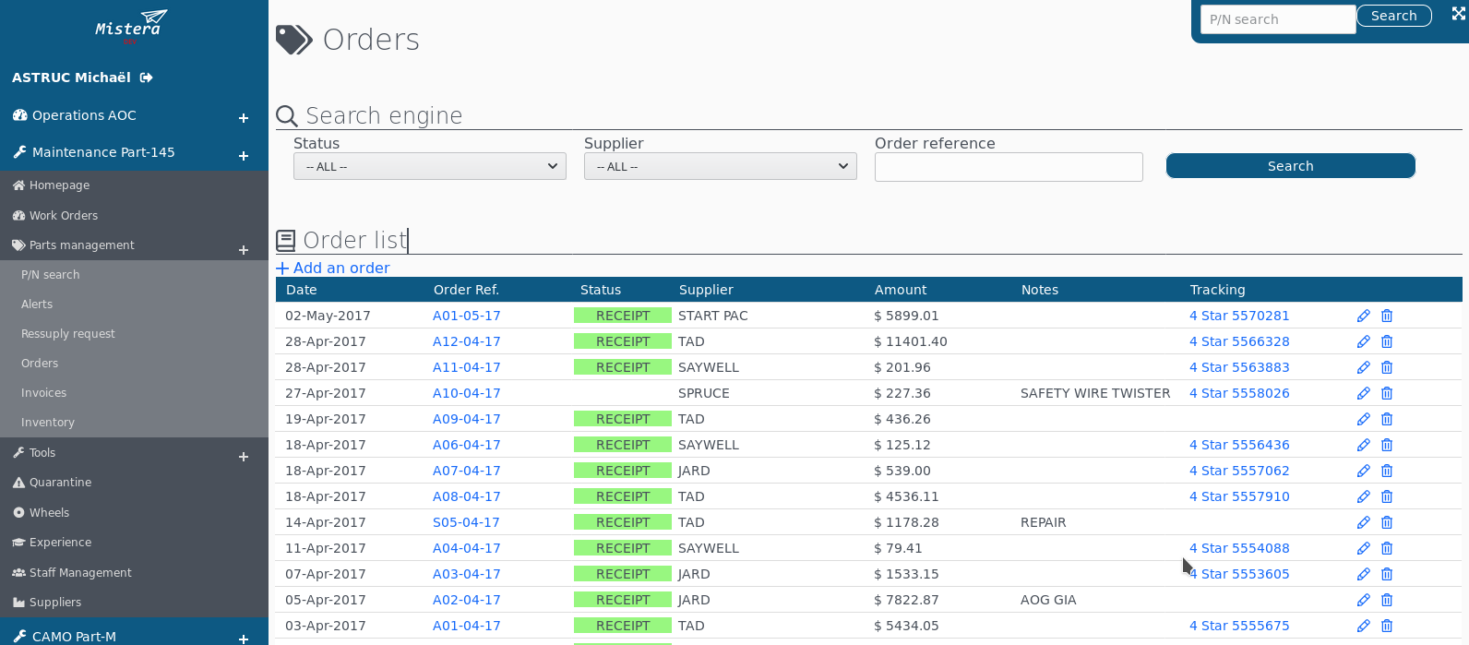Viewport: 1469px width, 645px height.
Task: Open the Status dropdown filter
Action: click(x=429, y=166)
